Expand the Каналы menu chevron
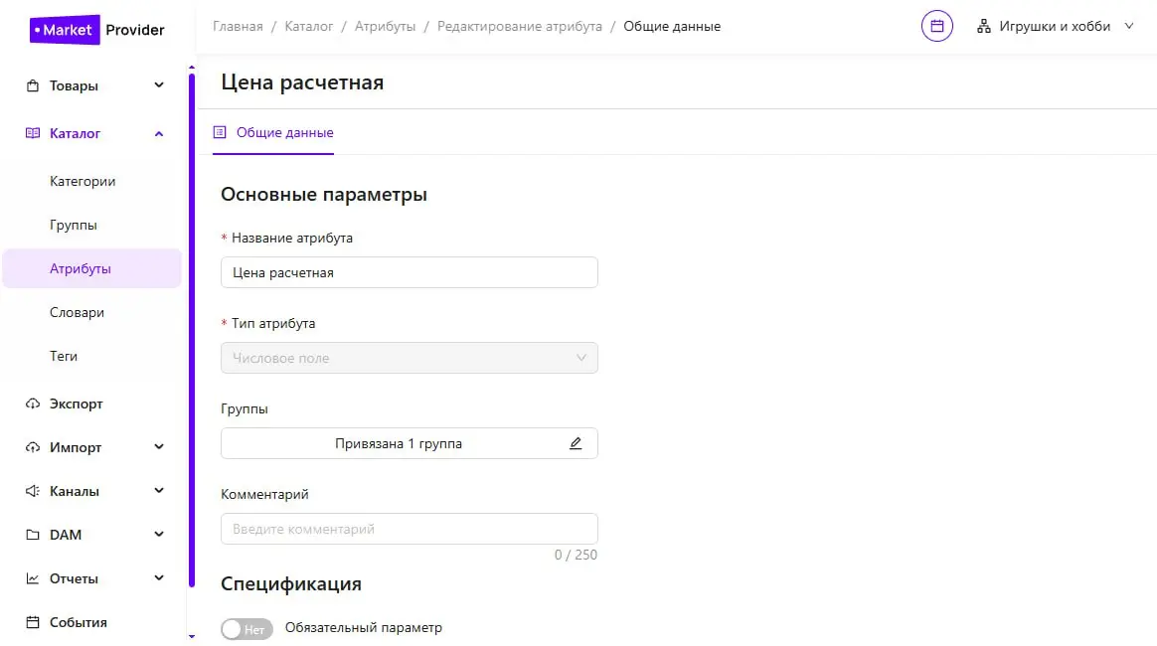The width and height of the screenshot is (1157, 646). [159, 490]
